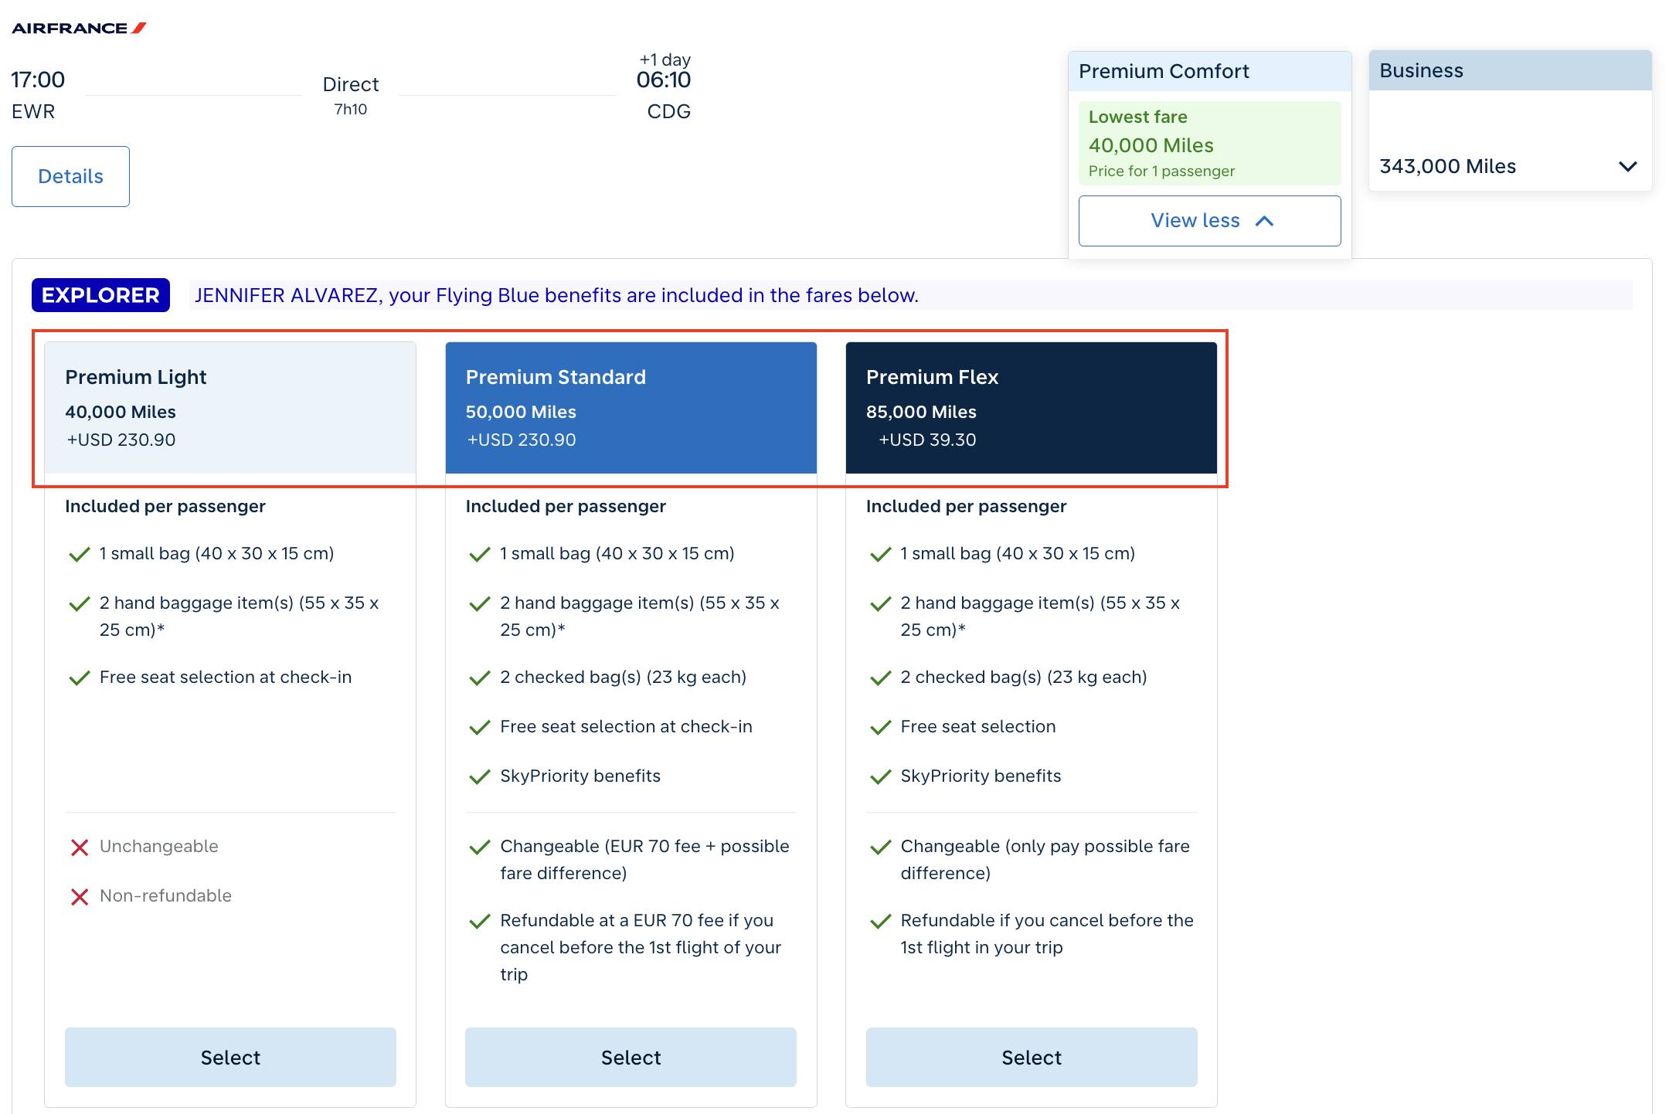Click checkmark for Changeable EUR 70 fee
This screenshot has height=1114, width=1669.
pyautogui.click(x=480, y=847)
